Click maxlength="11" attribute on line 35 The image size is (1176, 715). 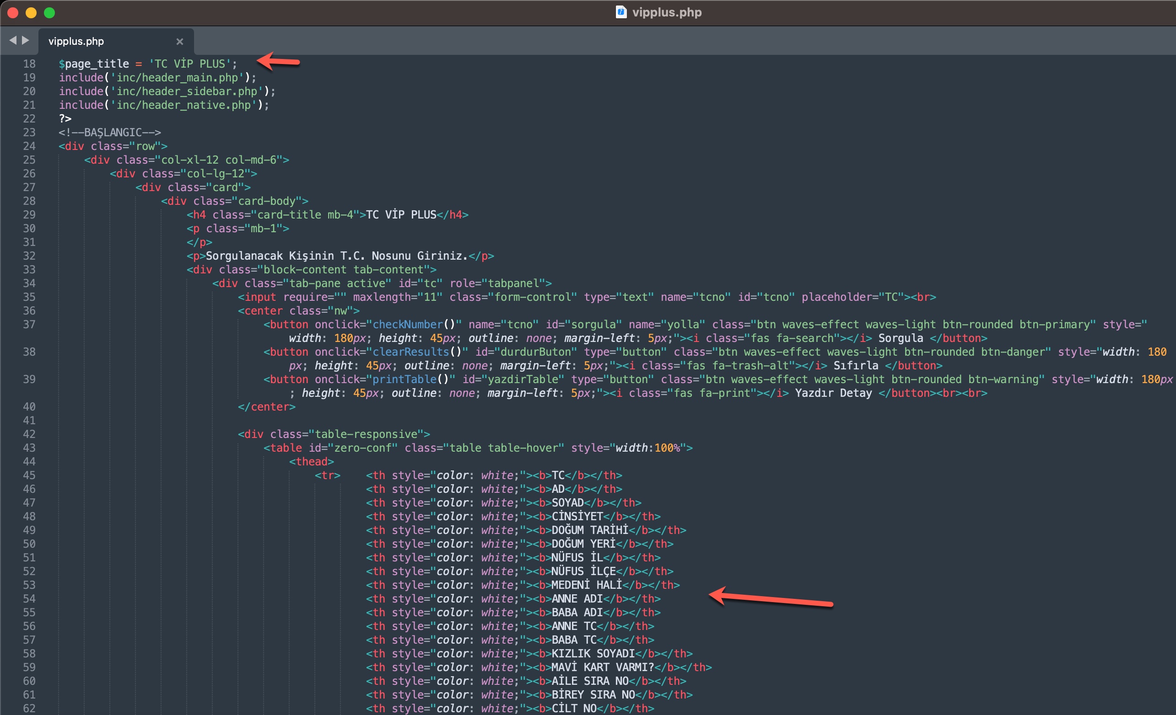point(398,297)
